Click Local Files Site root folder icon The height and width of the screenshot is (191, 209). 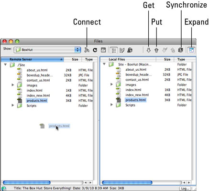click(111, 64)
